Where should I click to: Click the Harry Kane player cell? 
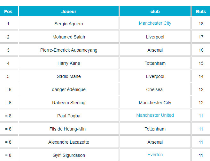click(x=69, y=63)
